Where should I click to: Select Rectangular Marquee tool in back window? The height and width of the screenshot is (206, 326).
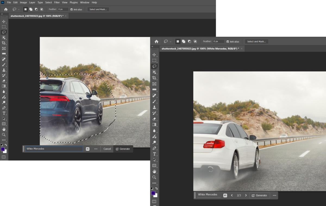point(4,27)
